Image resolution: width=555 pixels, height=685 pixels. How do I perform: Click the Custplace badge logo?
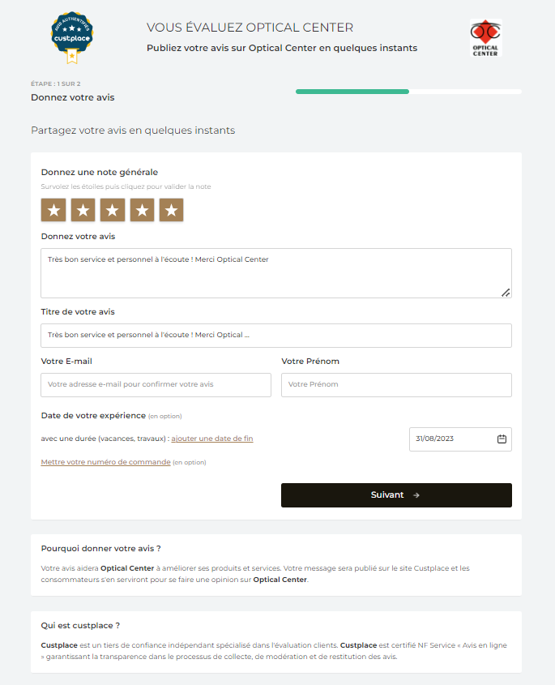point(72,37)
